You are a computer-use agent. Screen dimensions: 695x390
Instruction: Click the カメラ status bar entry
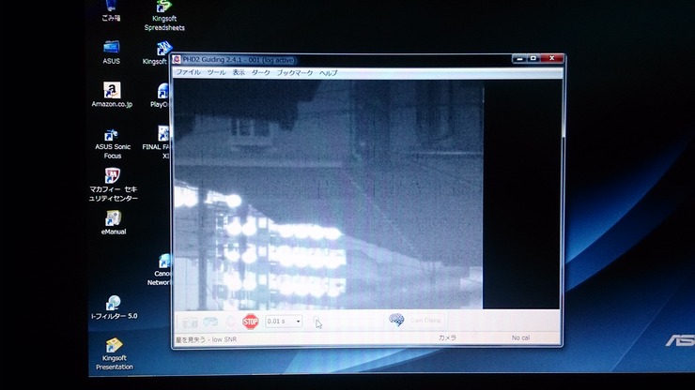pyautogui.click(x=447, y=337)
